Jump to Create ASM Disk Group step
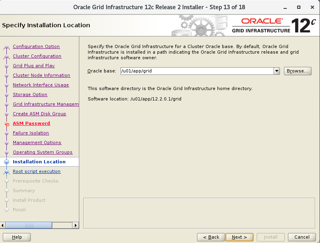 tap(39, 114)
